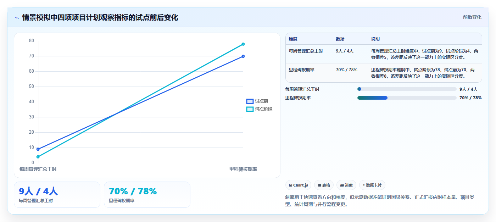Viewport: 496px width, 222px height.
Task: Click the 每周管理汇总工时 table row label
Action: click(x=306, y=51)
